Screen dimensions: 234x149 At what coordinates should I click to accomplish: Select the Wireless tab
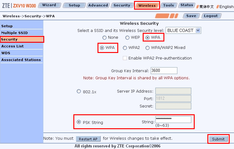click(147, 6)
